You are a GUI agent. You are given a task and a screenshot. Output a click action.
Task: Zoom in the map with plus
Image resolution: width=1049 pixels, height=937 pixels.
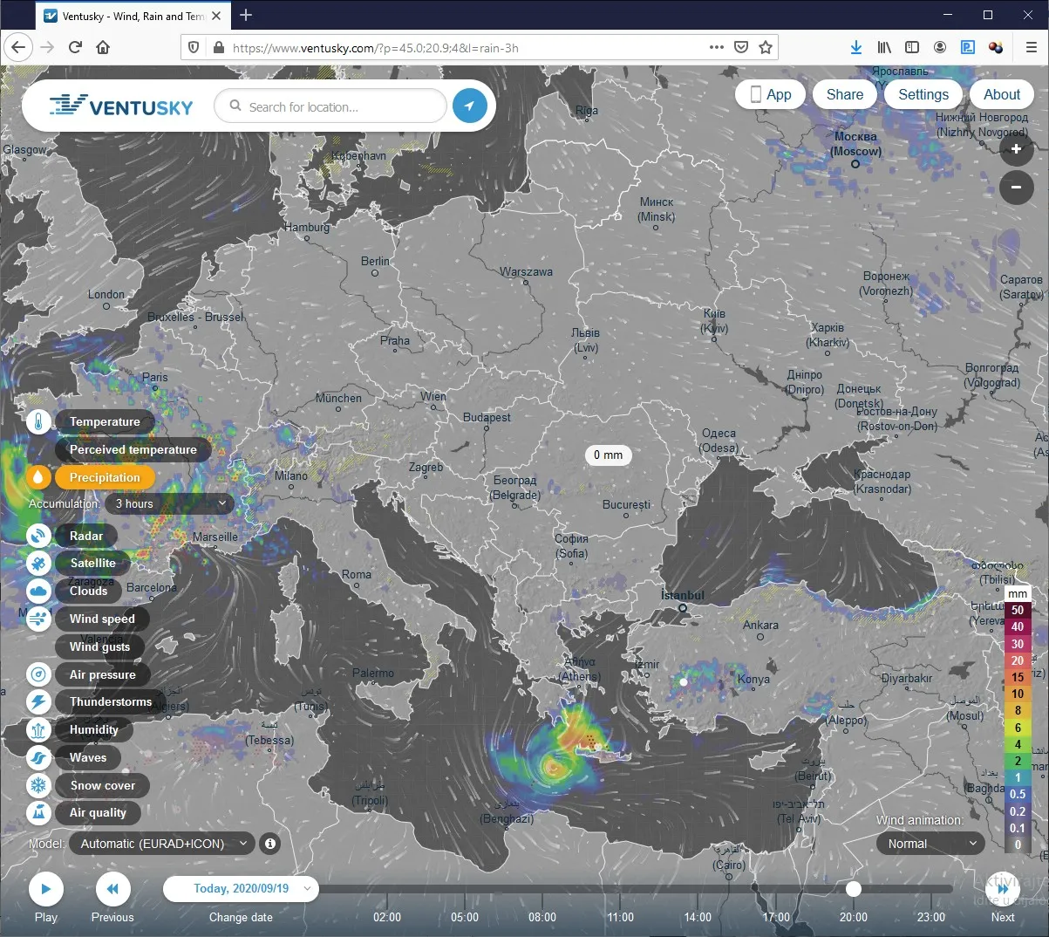1017,149
